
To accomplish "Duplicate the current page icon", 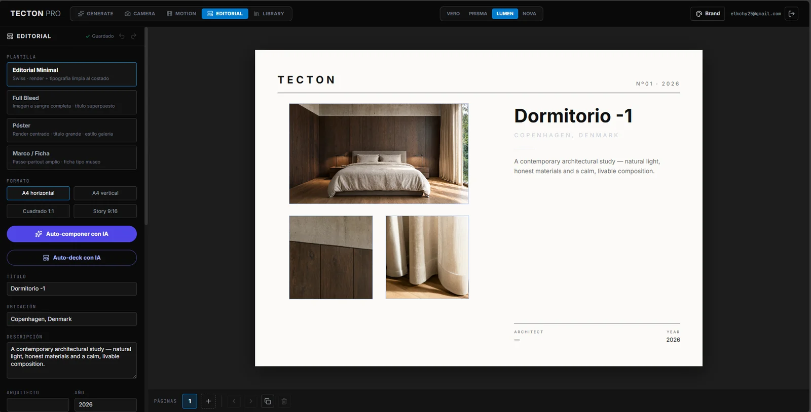I will tap(268, 401).
